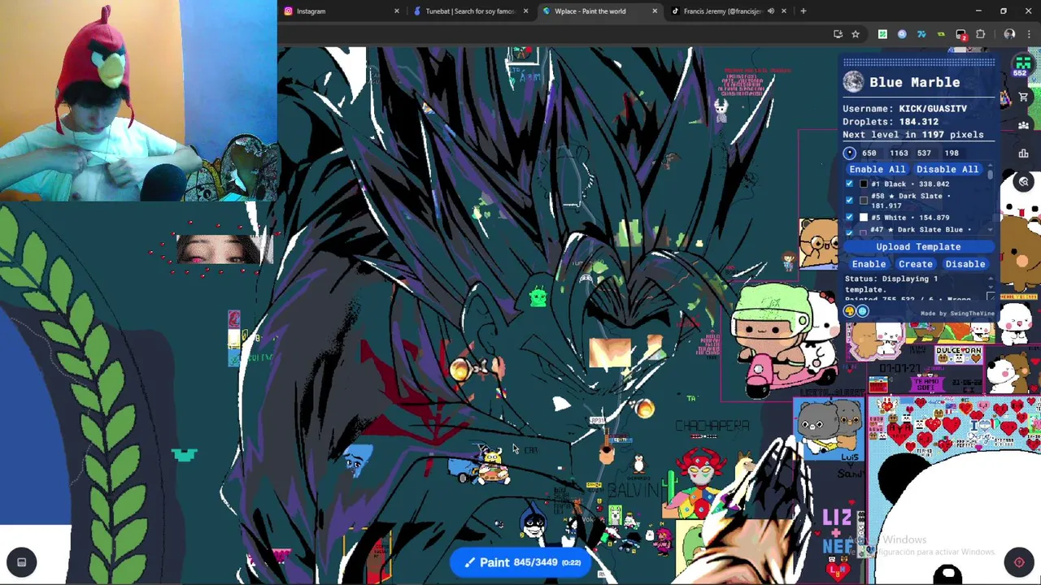The image size is (1041, 585).
Task: Click the Dark Slate color swatch
Action: [x=864, y=200]
